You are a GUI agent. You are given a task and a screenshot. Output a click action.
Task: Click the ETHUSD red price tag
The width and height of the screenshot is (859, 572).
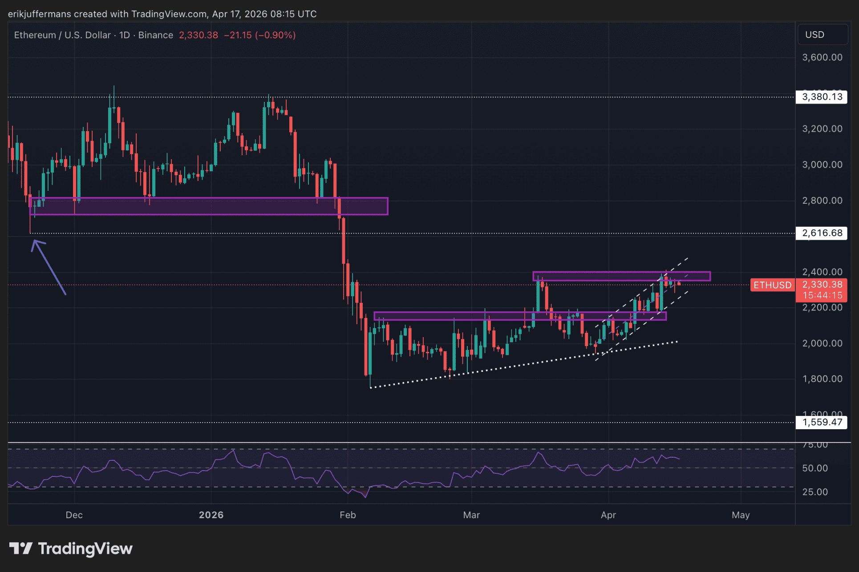[772, 285]
